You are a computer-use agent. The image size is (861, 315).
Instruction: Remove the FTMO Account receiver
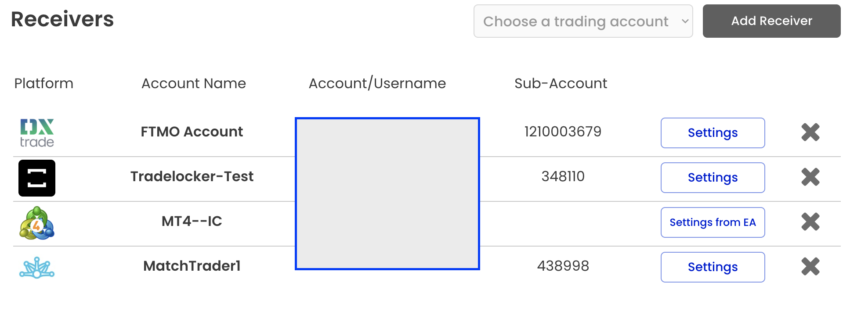click(810, 132)
